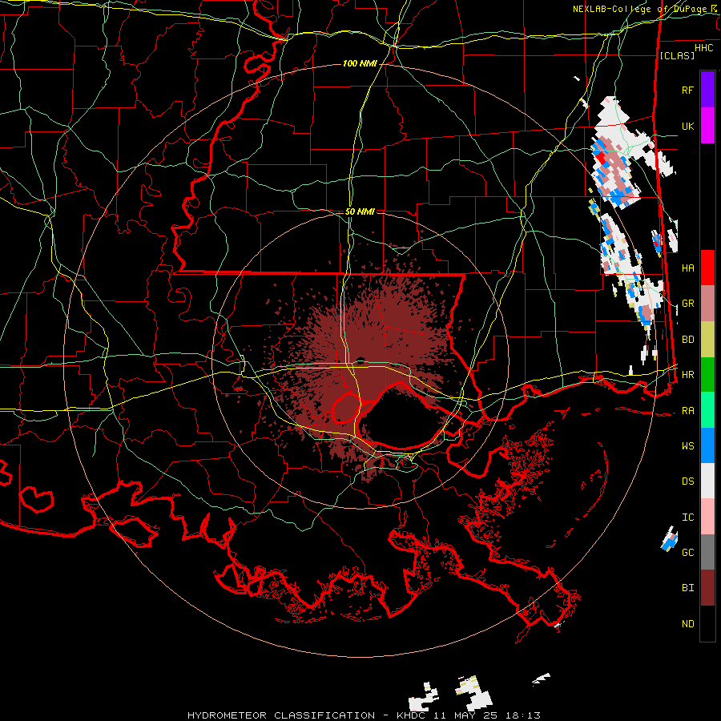Click the "UK" legend label
This screenshot has height=721, width=721.
pyautogui.click(x=687, y=126)
